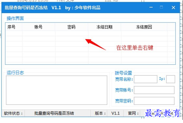Click the window title bar text
This screenshot has width=183, height=123.
52,8
